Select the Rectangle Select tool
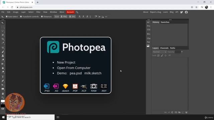Image resolution: width=214 pixels, height=120 pixels. click(3, 27)
